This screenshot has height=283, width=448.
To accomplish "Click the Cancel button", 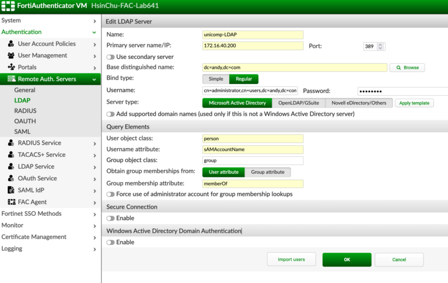I will [399, 260].
